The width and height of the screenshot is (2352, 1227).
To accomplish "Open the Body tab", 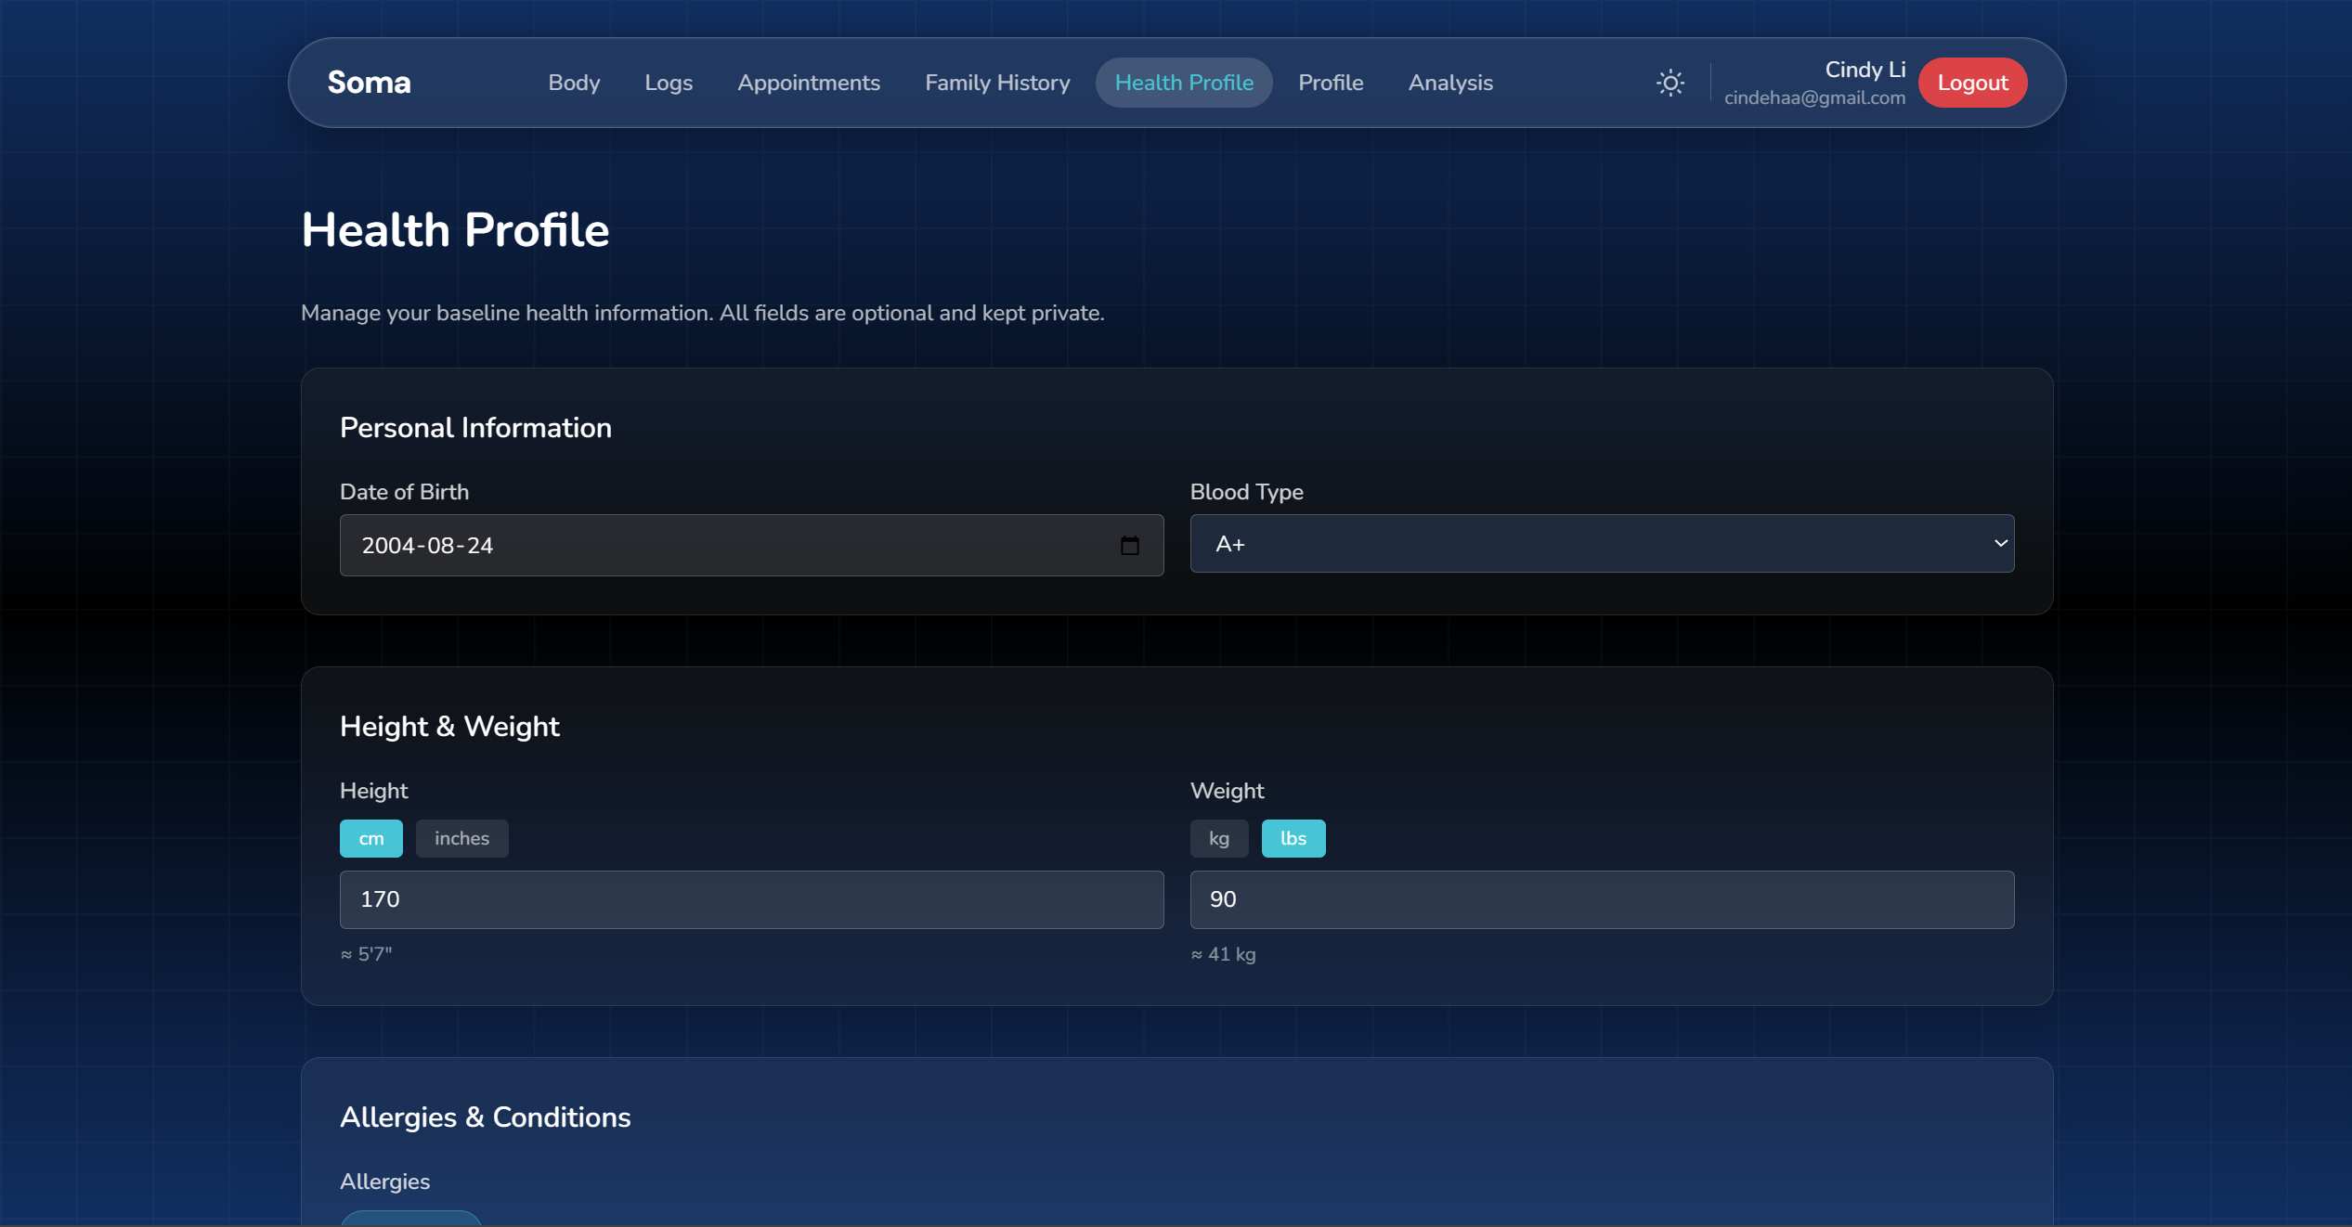I will [x=574, y=83].
